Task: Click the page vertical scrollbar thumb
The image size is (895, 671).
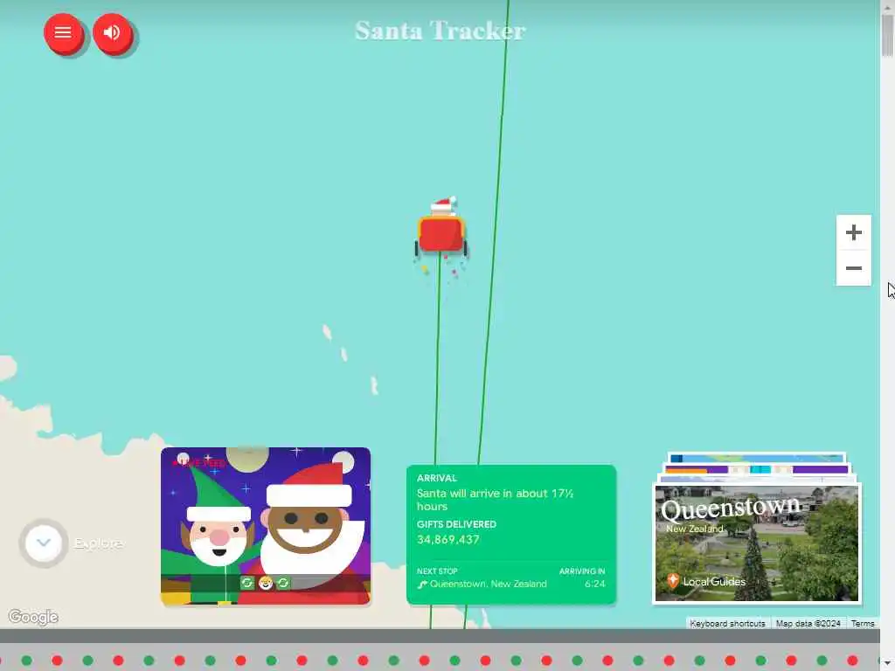Action: (887, 34)
